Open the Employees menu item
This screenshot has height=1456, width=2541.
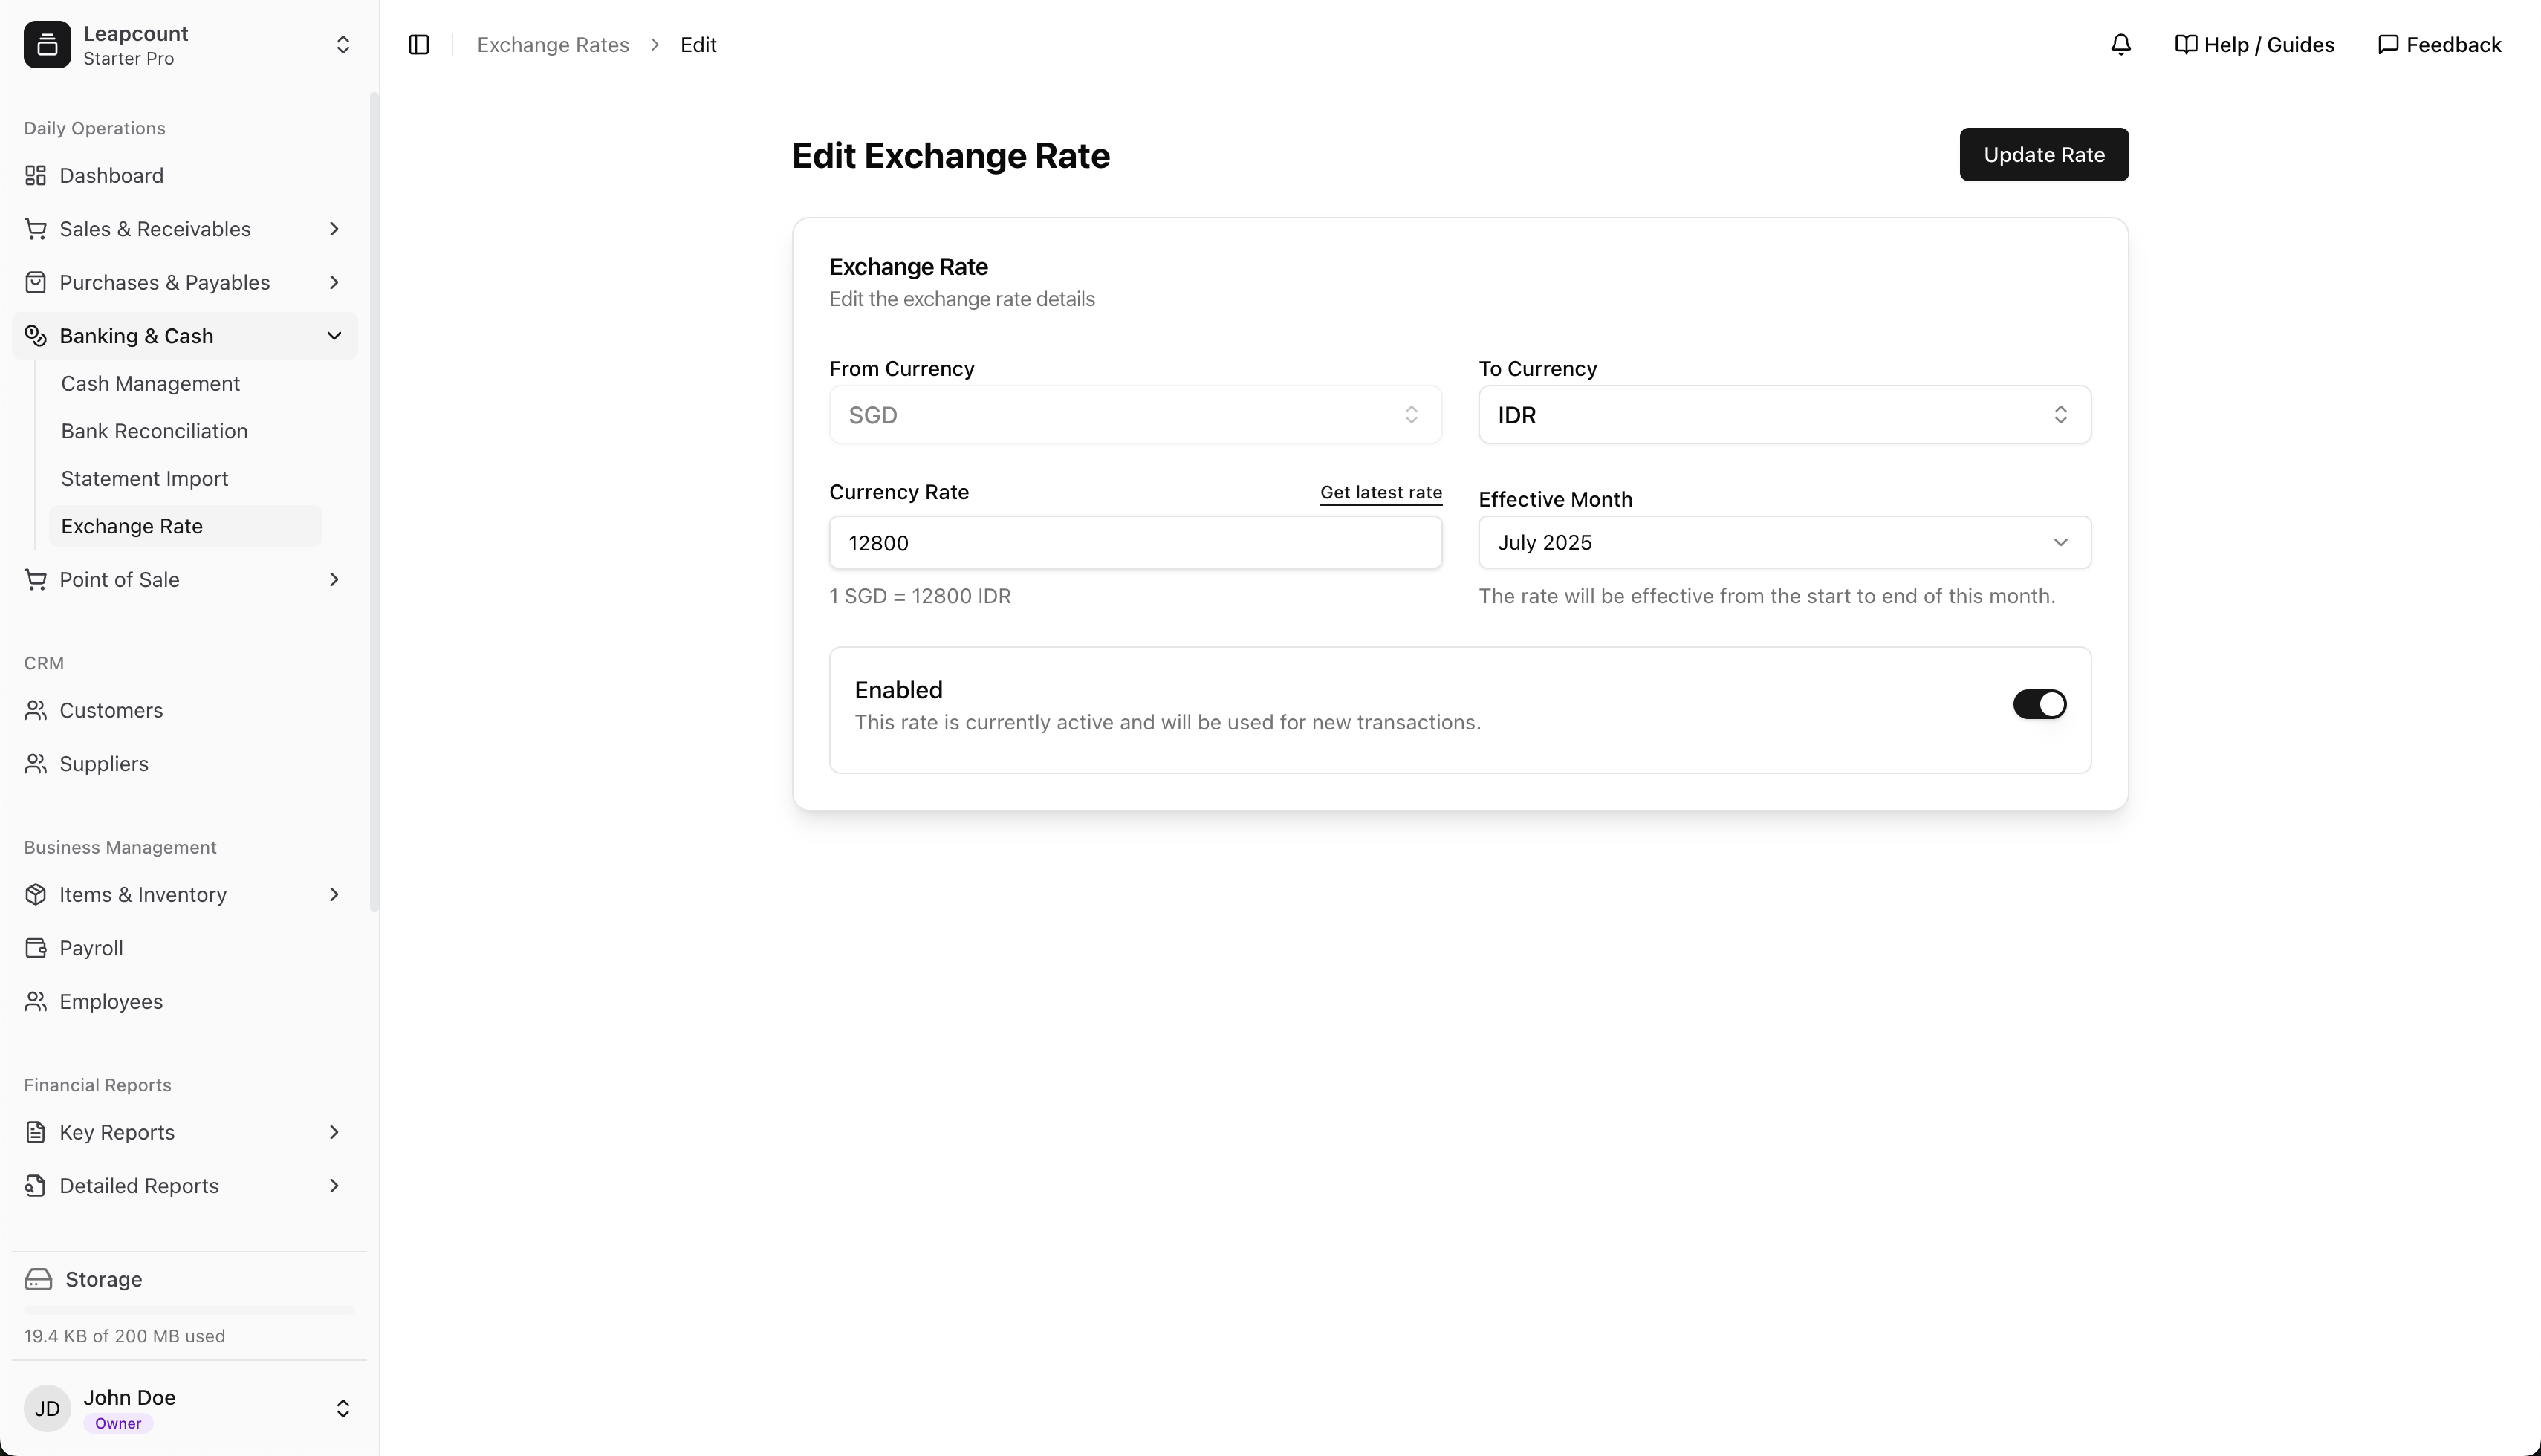(185, 1002)
